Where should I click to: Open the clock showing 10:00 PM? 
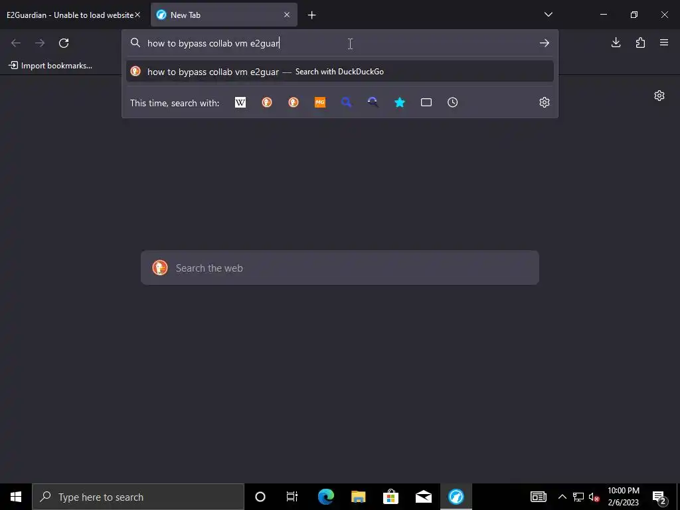coord(623,497)
